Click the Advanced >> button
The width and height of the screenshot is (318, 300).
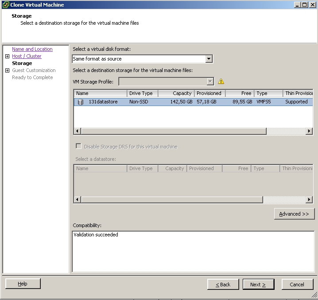pyautogui.click(x=294, y=214)
